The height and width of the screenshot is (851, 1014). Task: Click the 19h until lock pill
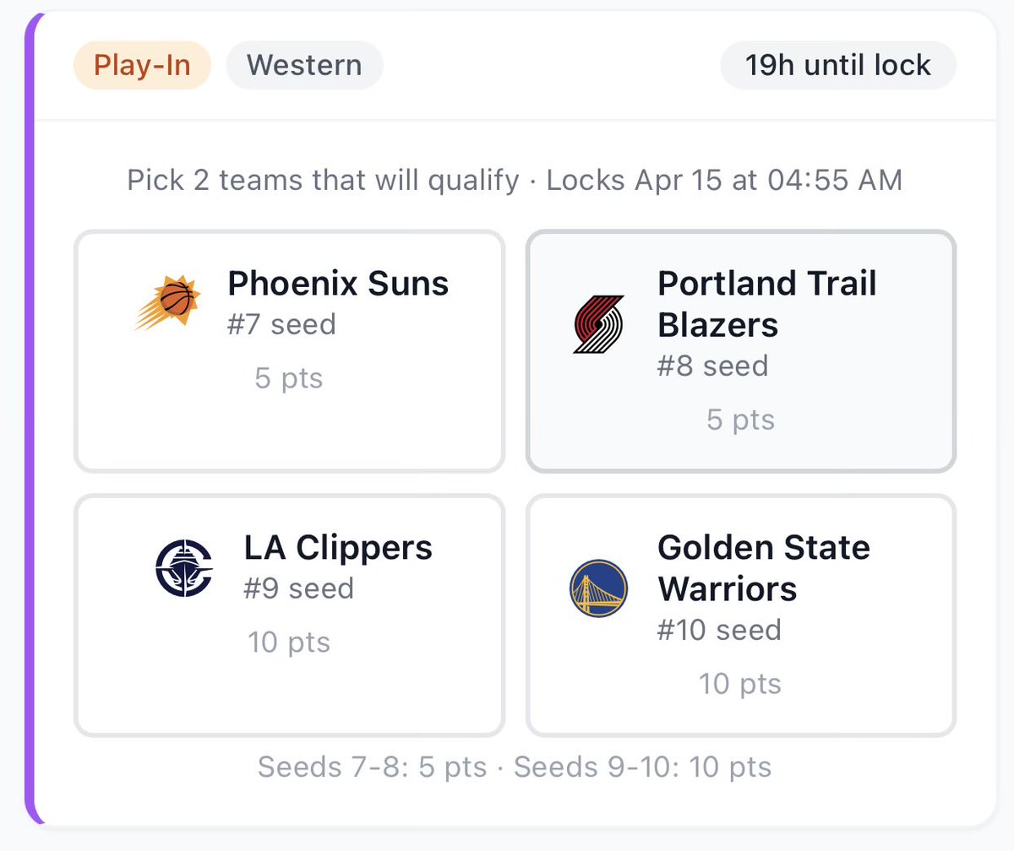pyautogui.click(x=837, y=65)
